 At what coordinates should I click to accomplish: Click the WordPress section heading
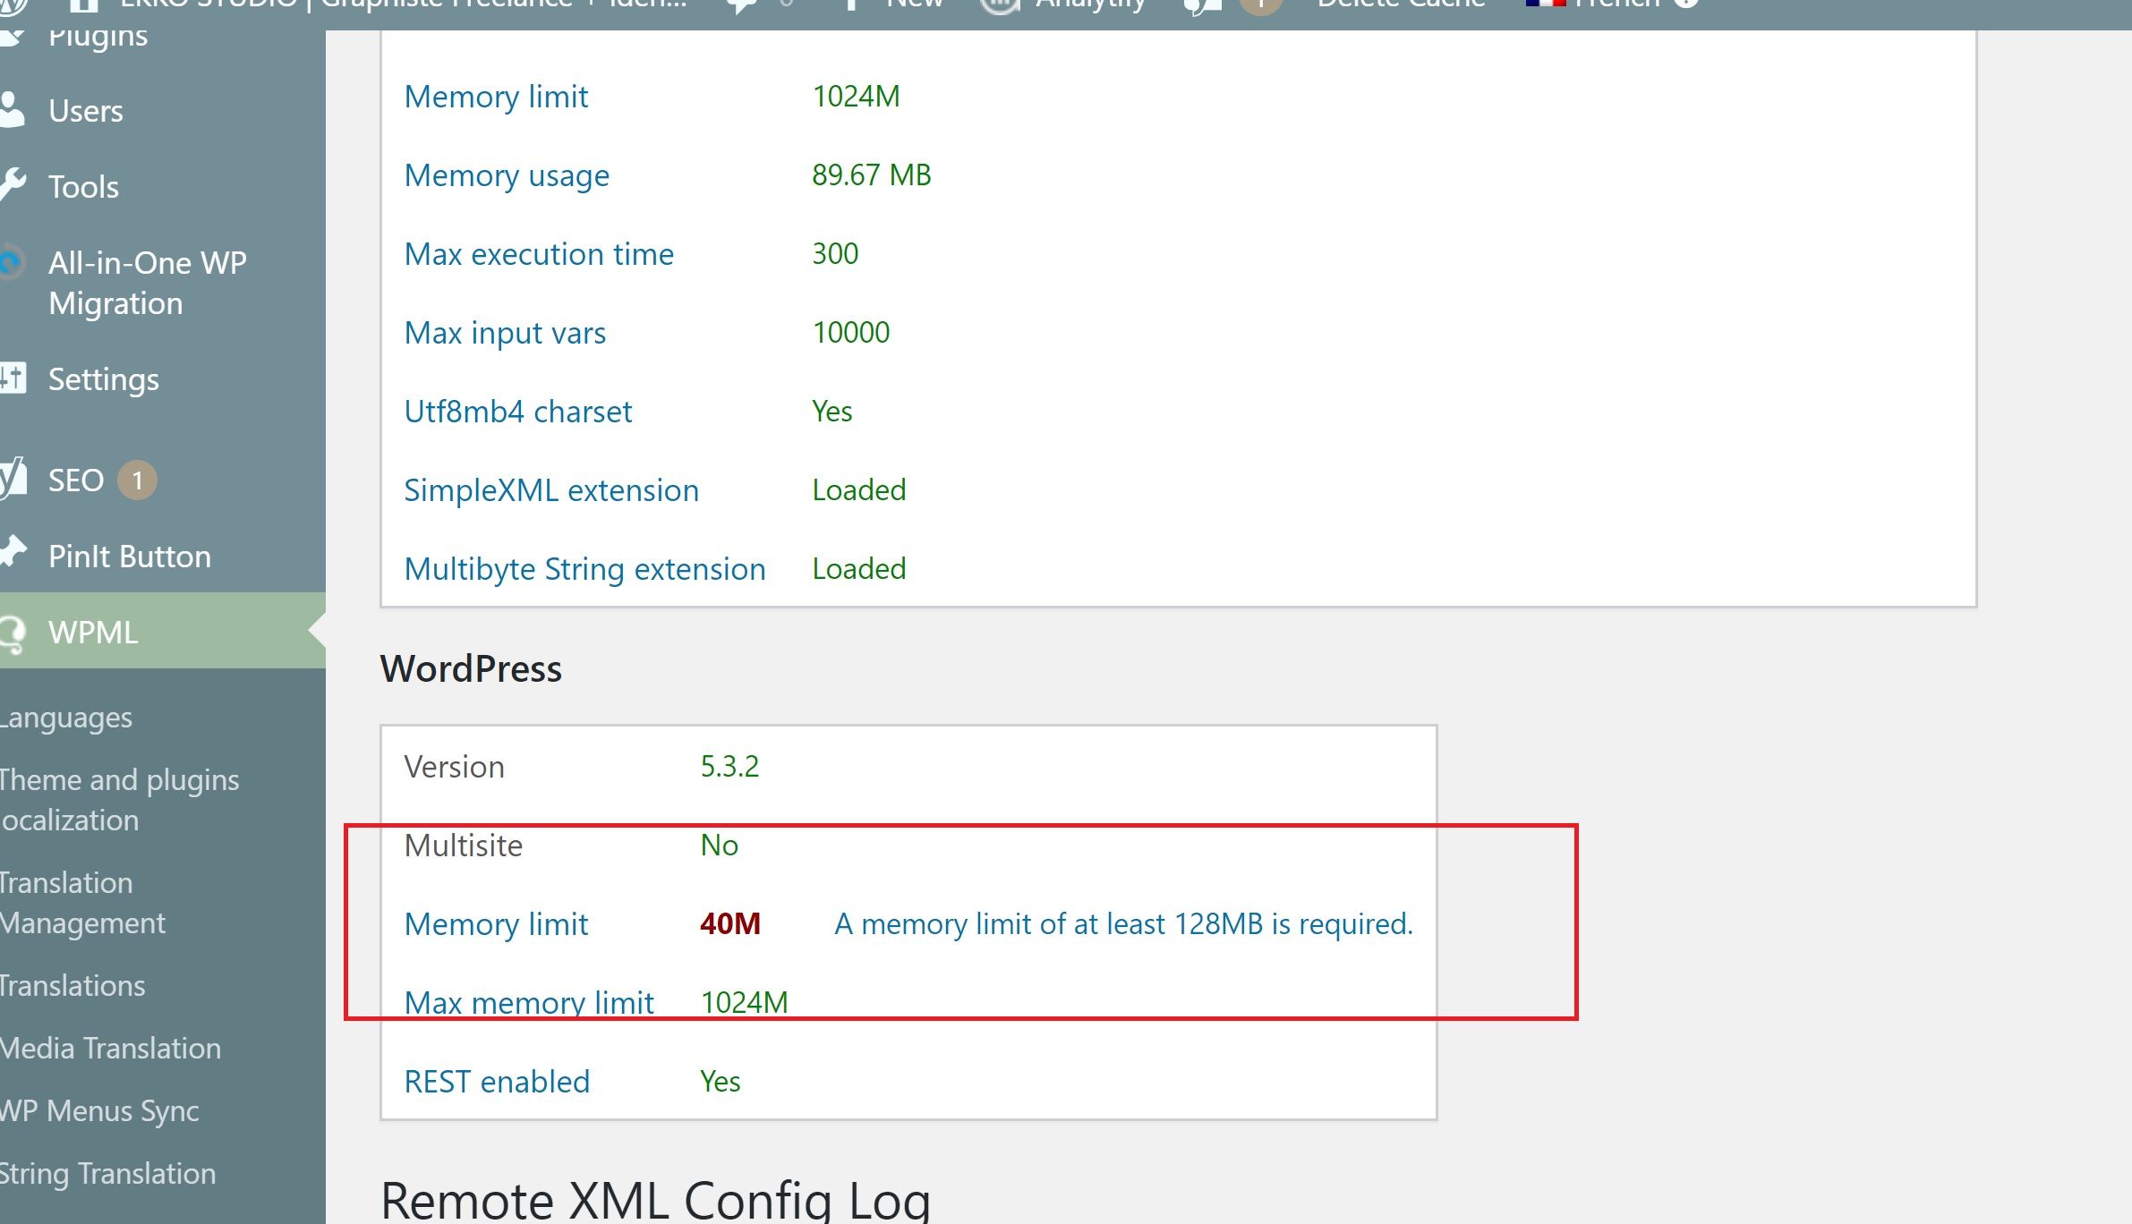pos(471,669)
